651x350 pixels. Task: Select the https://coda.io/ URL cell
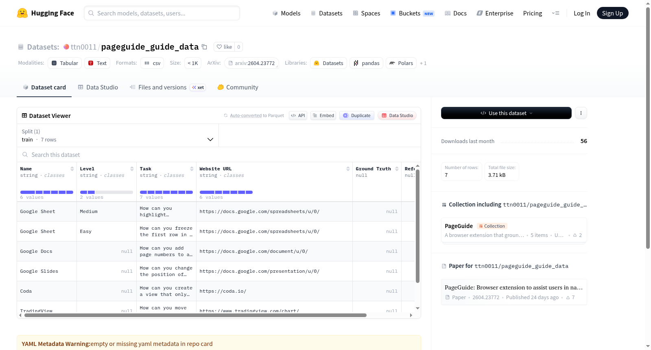274,291
